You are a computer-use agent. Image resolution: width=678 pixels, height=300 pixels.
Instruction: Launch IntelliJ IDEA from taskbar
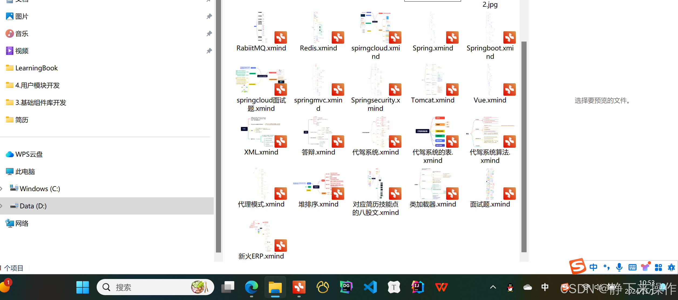click(x=418, y=287)
